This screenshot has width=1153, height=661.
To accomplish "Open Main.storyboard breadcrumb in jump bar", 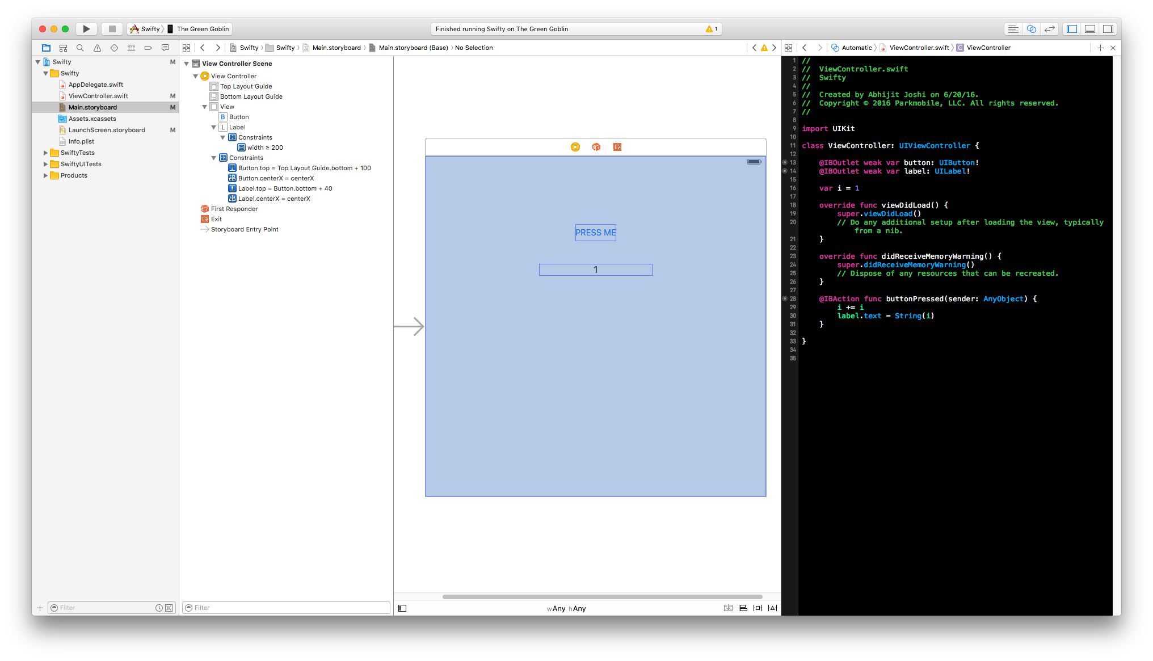I will [x=332, y=48].
